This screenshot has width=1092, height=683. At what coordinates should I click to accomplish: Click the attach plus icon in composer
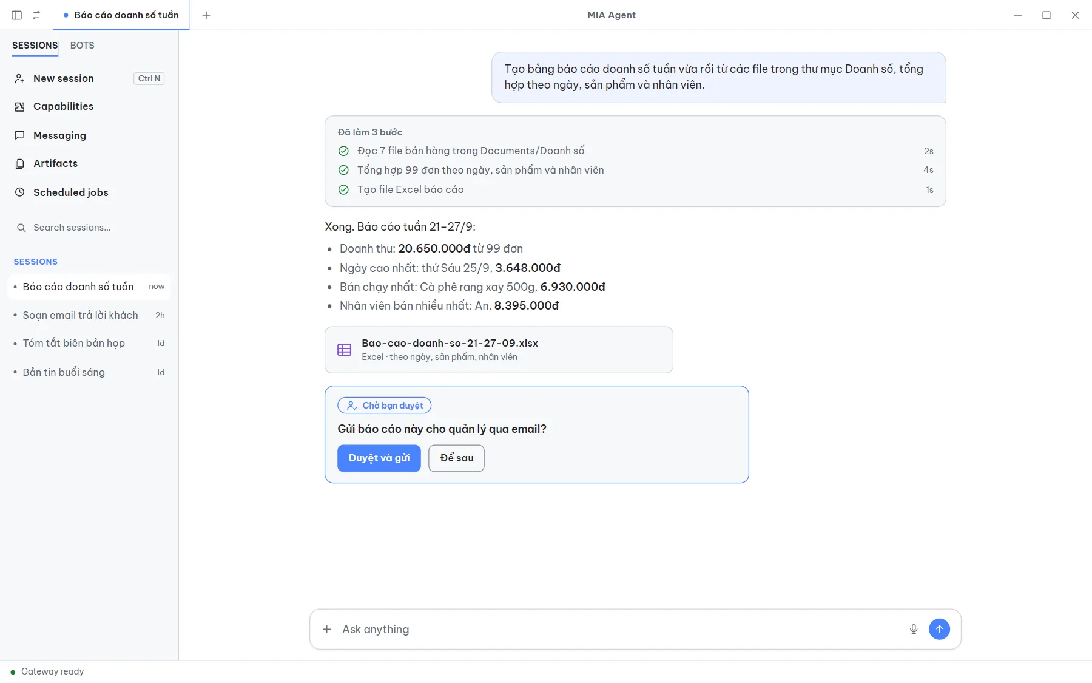tap(327, 629)
